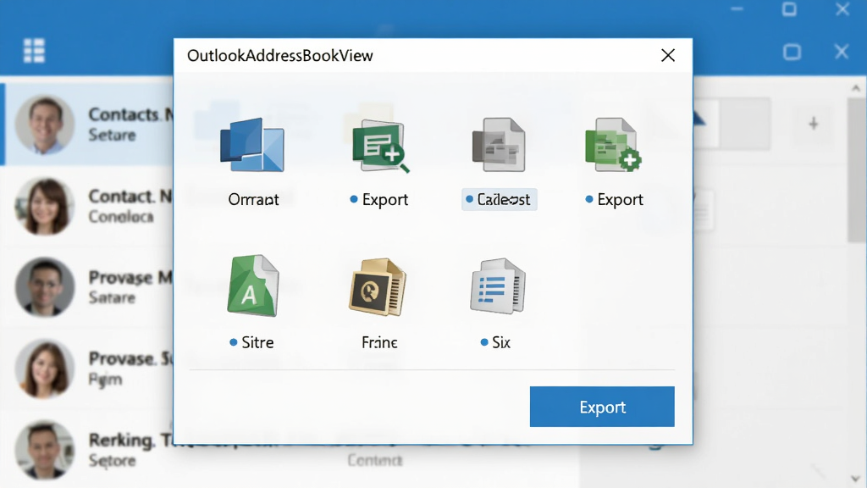This screenshot has width=867, height=488.
Task: Open the Provase Pgim contact row
Action: [87, 368]
